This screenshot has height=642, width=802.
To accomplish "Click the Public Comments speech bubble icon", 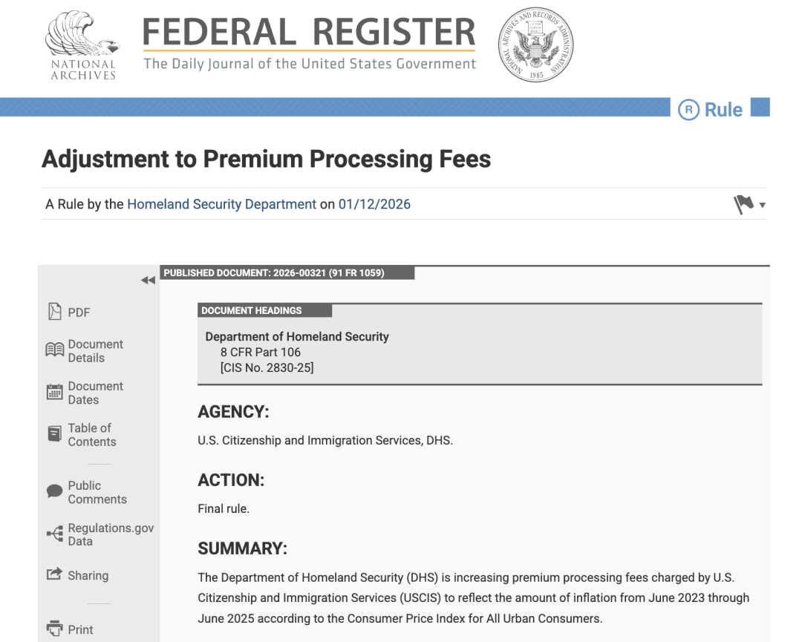I will coord(55,491).
